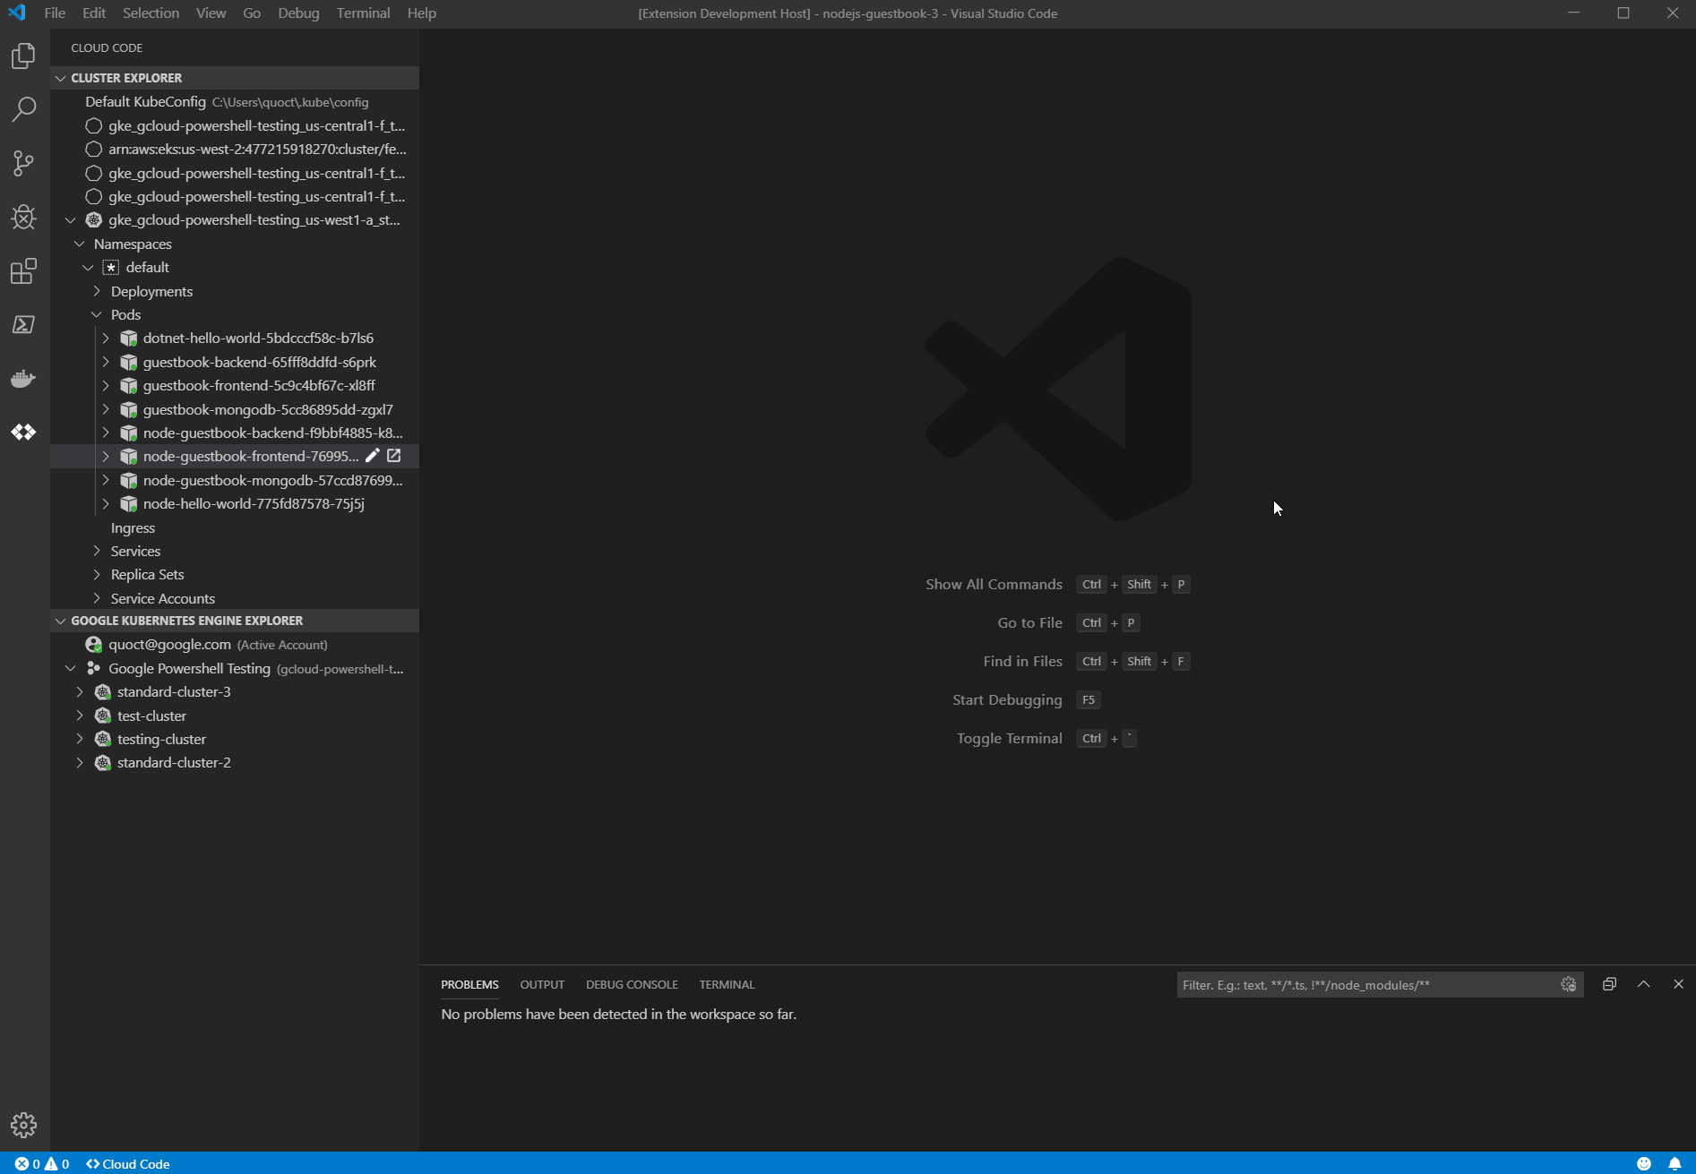Click the pencil icon on node-guestbook-frontend pod
The image size is (1696, 1174).
click(373, 456)
